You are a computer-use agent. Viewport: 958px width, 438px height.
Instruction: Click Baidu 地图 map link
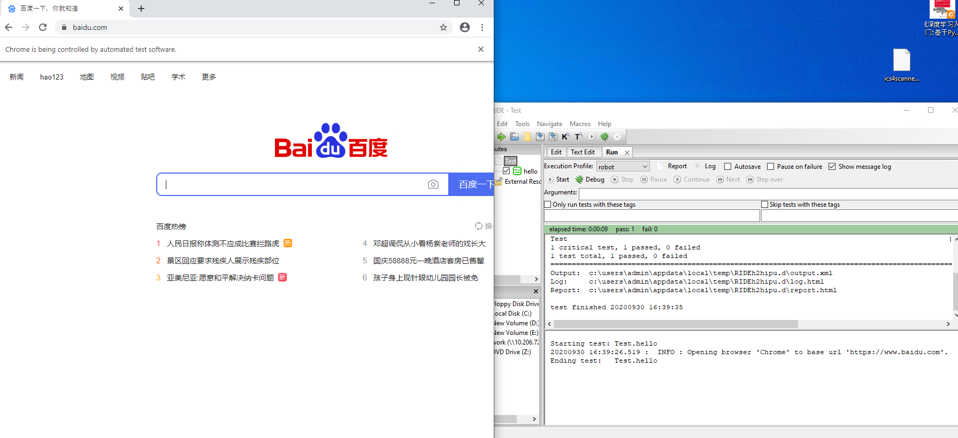pyautogui.click(x=87, y=77)
